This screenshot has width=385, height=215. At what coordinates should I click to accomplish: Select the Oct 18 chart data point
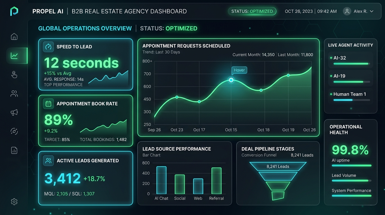[x=261, y=90]
